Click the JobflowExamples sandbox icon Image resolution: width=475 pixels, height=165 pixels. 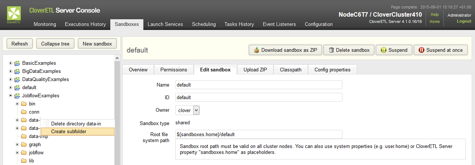click(x=17, y=96)
